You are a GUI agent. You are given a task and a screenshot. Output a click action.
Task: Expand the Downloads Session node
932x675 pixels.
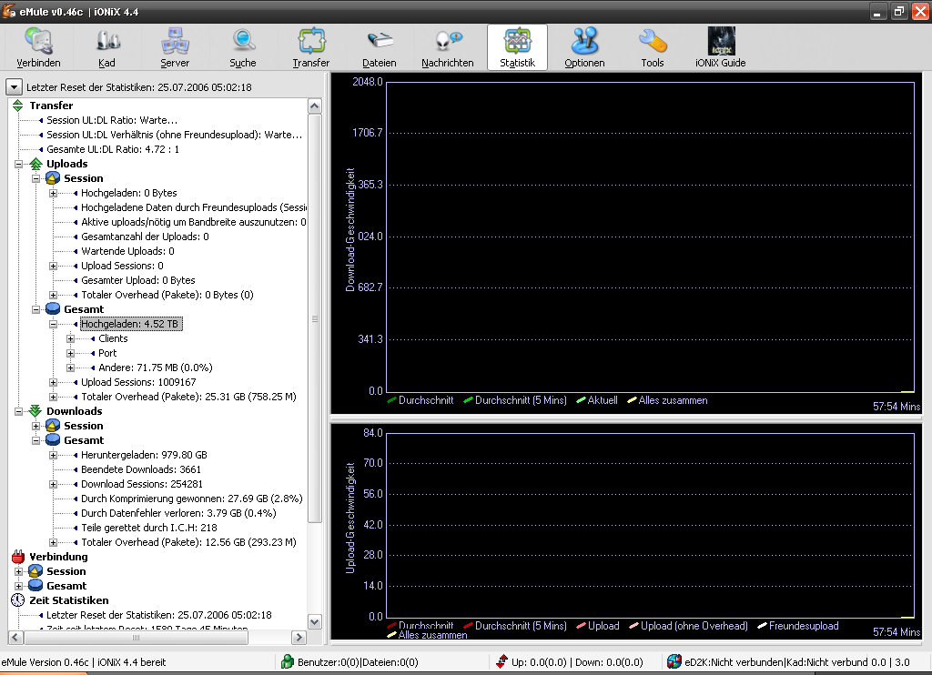[35, 426]
